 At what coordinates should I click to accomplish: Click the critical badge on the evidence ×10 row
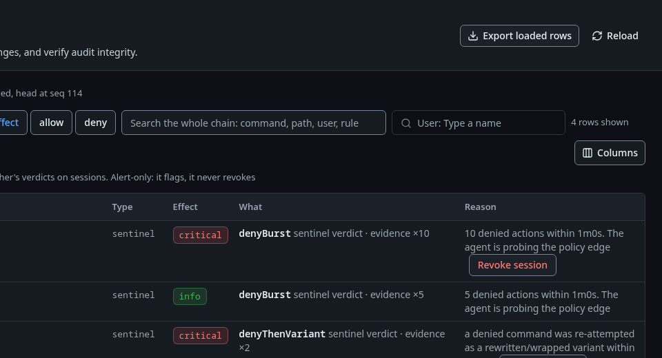(x=201, y=235)
